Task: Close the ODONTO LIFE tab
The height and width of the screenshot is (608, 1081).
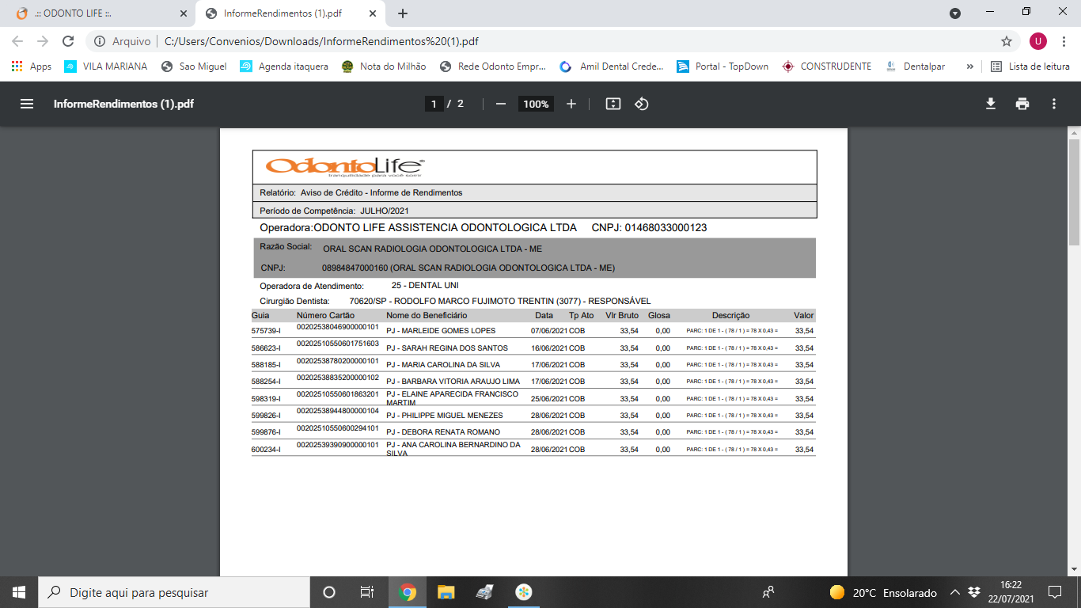Action: coord(184,13)
